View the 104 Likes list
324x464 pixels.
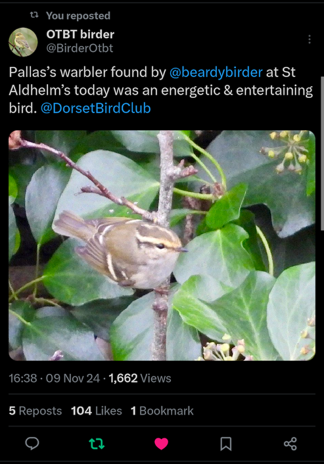coord(97,411)
